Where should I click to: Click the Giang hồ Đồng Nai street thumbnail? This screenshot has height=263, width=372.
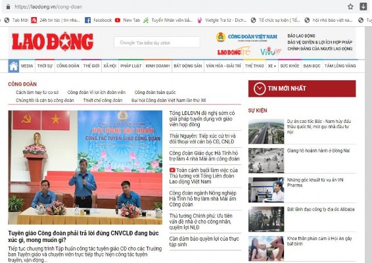pos(266,160)
